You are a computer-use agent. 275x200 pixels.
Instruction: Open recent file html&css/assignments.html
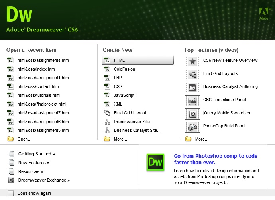click(43, 60)
